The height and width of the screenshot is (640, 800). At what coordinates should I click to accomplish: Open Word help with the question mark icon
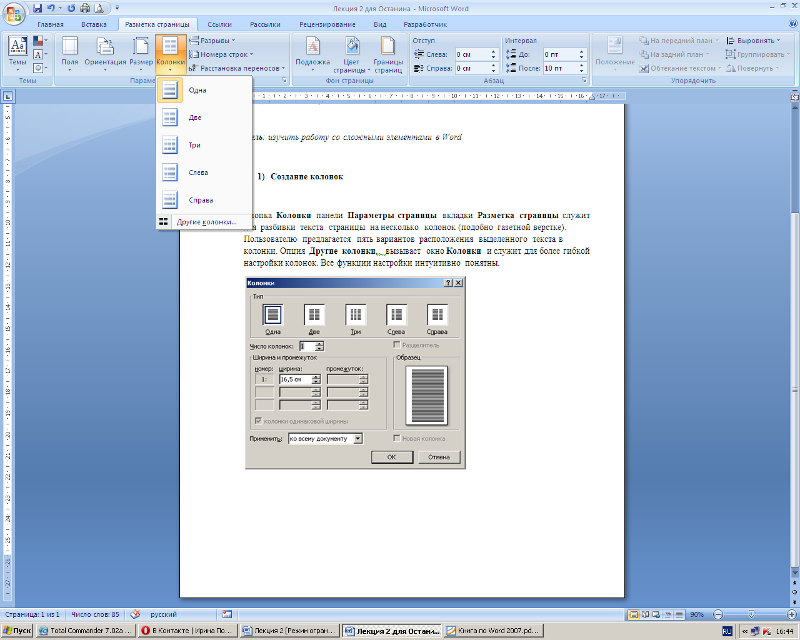pos(793,24)
